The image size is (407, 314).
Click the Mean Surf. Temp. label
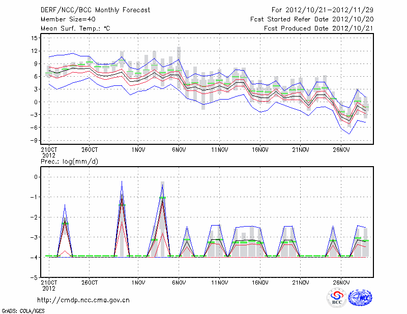pyautogui.click(x=75, y=28)
